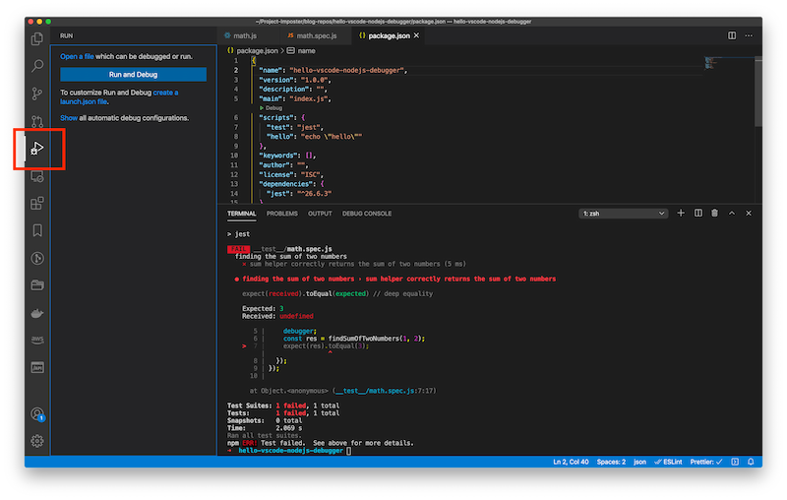Open the terminal selector dropdown 1: zsh

pos(624,214)
